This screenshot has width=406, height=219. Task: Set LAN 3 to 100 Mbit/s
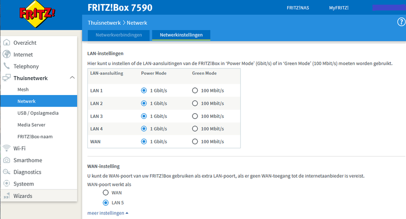pyautogui.click(x=195, y=116)
